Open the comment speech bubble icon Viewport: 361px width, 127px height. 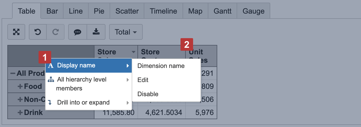(77, 32)
